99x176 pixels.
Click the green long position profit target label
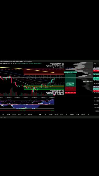click(x=70, y=72)
